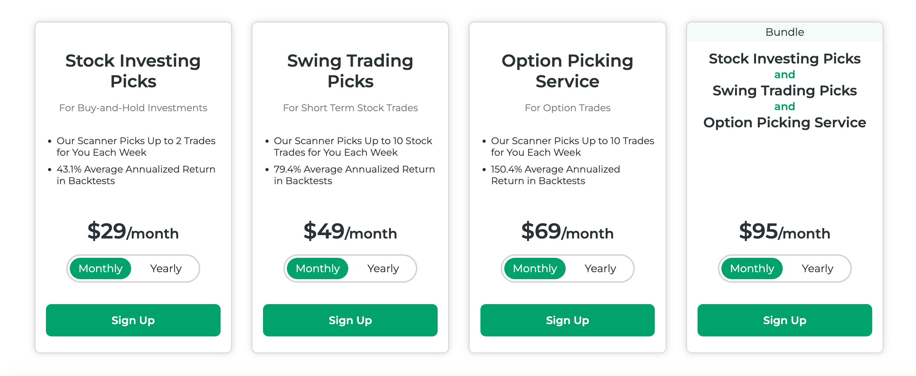Select Monthly billing for the Bundle plan
Image resolution: width=916 pixels, height=376 pixels.
pyautogui.click(x=752, y=268)
